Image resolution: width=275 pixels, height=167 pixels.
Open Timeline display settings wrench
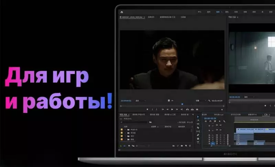click(224, 121)
